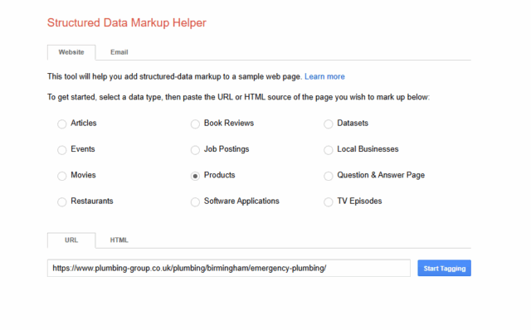Image resolution: width=531 pixels, height=330 pixels.
Task: Click the Start Tagging button
Action: click(445, 268)
